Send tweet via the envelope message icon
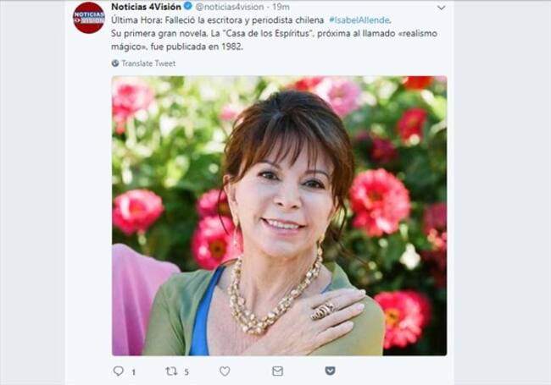Image resolution: width=551 pixels, height=385 pixels. point(277,371)
